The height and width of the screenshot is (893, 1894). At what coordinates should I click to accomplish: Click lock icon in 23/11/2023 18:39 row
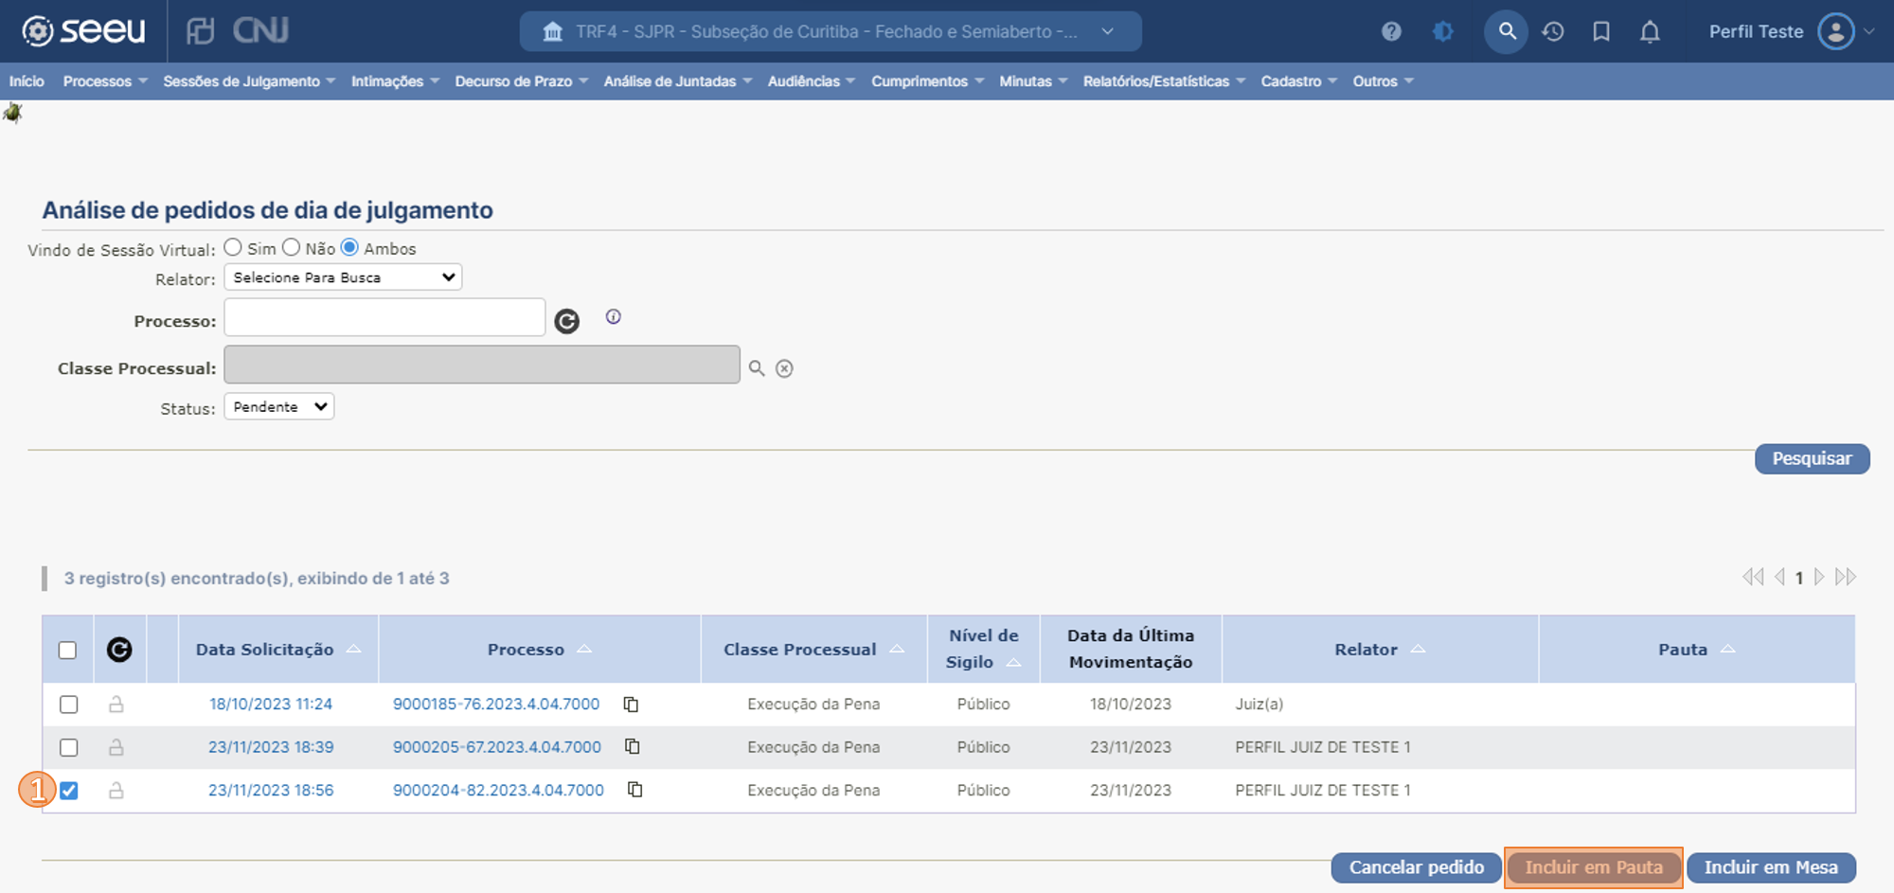tap(116, 747)
